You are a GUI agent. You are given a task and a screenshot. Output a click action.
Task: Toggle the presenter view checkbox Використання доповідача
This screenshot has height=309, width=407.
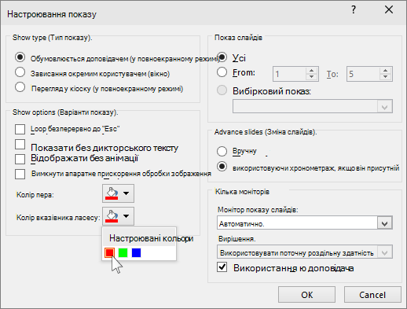tap(222, 267)
